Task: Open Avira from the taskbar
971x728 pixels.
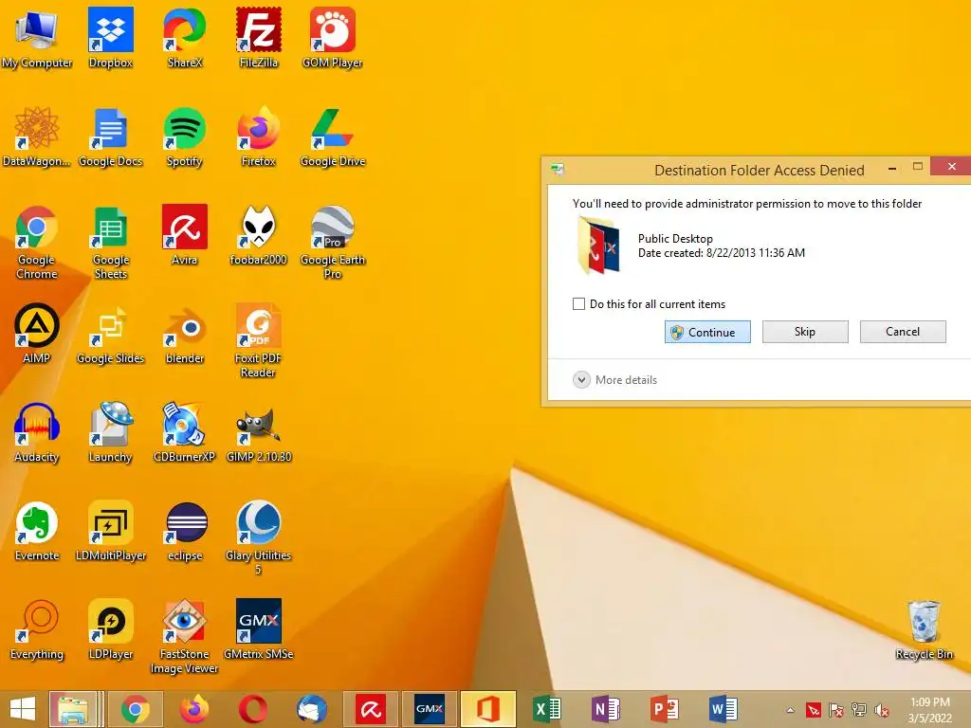Action: (x=371, y=709)
